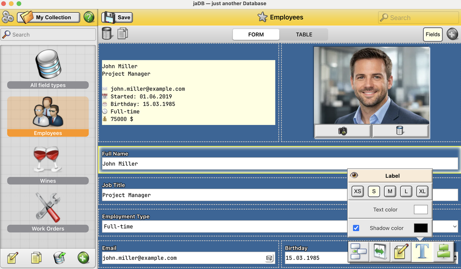Select the XL label size option

click(422, 191)
